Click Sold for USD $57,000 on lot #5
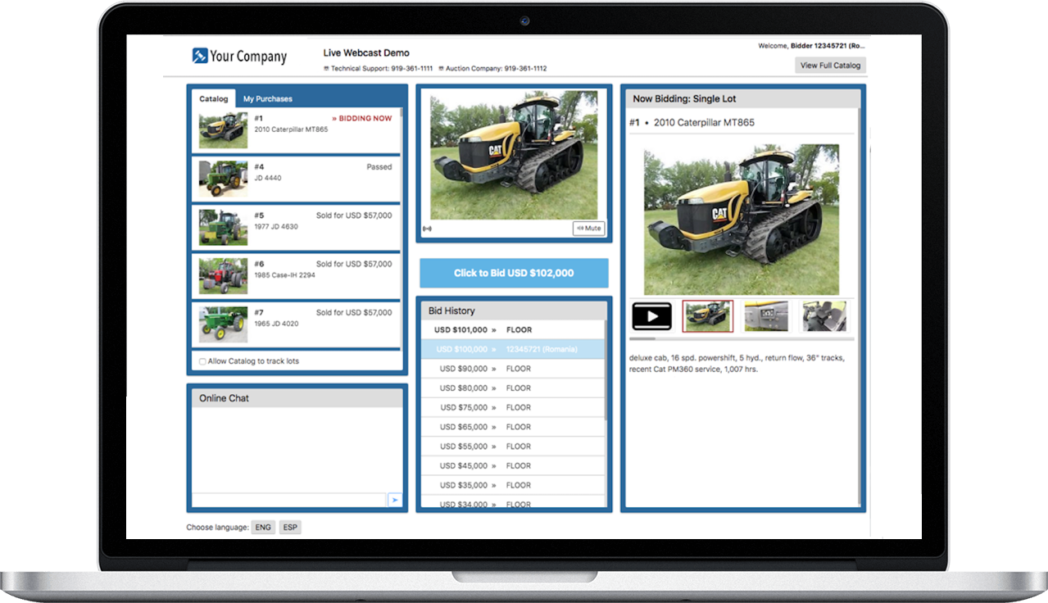 pyautogui.click(x=354, y=215)
